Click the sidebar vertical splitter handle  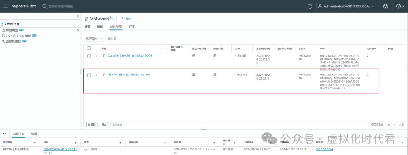[81, 71]
